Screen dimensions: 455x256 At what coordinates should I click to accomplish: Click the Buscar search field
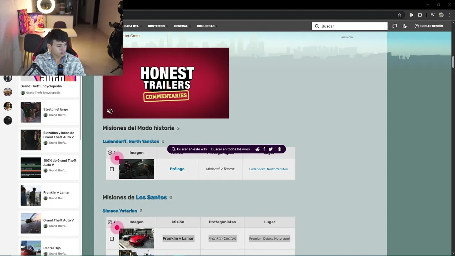[350, 26]
